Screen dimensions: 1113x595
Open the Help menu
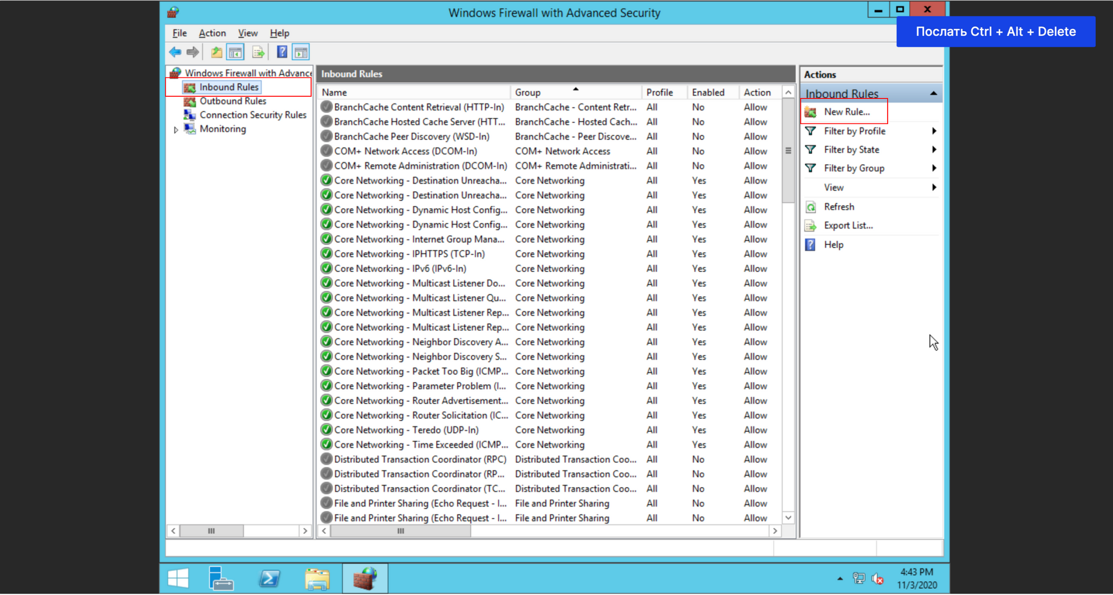[x=279, y=33]
